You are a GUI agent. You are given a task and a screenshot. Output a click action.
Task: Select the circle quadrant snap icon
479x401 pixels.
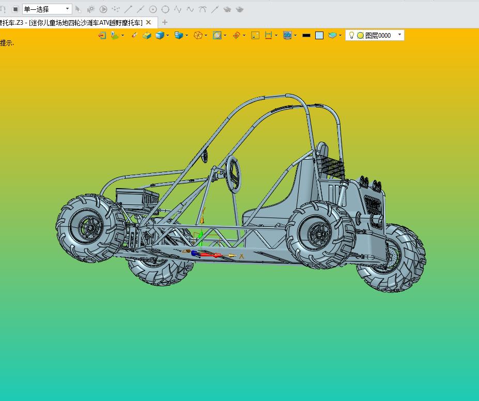tap(165, 9)
